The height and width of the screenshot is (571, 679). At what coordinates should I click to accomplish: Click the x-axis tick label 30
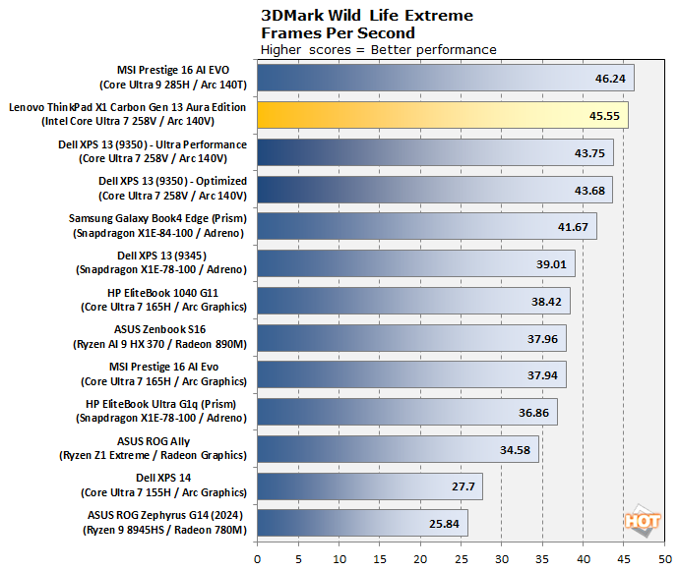click(502, 559)
